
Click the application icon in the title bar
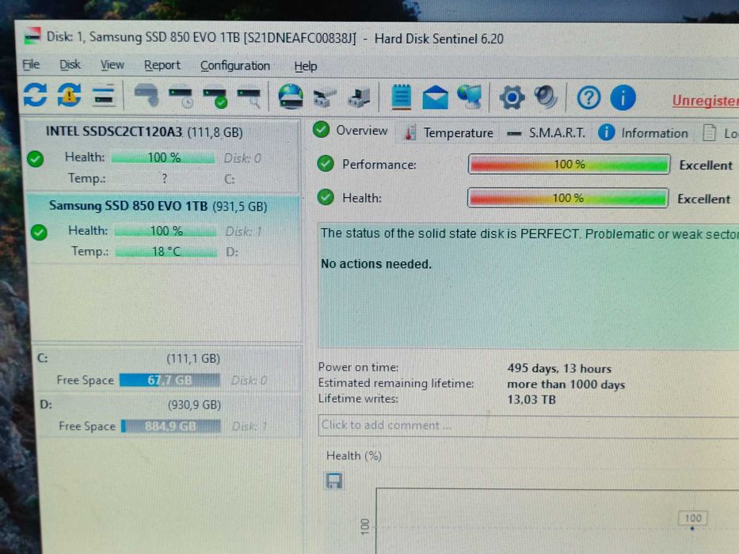(x=32, y=36)
